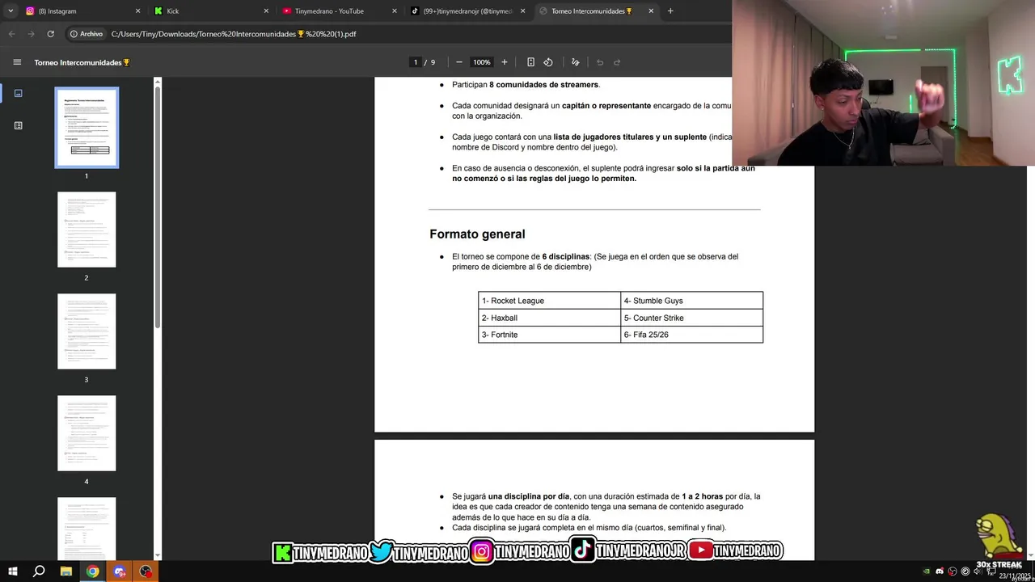Open page 4 thumbnail
This screenshot has width=1035, height=582.
pyautogui.click(x=87, y=433)
